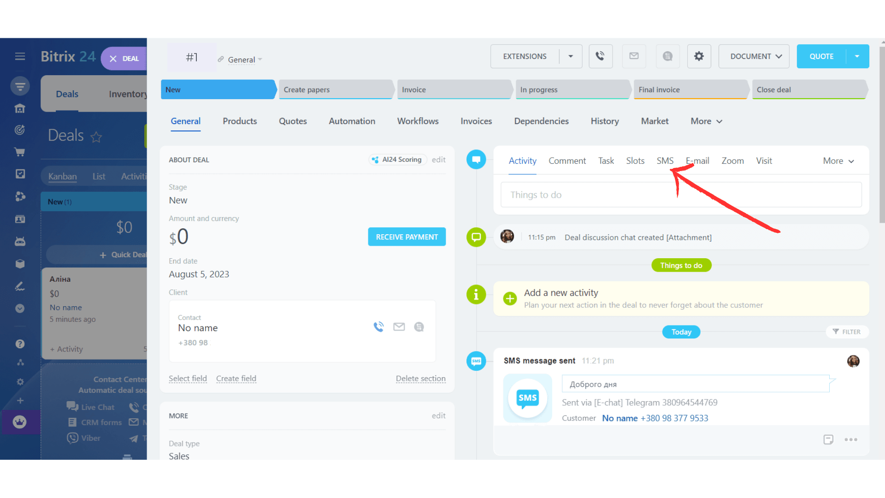
Task: Open three-dots menu on SMS message card
Action: point(851,439)
